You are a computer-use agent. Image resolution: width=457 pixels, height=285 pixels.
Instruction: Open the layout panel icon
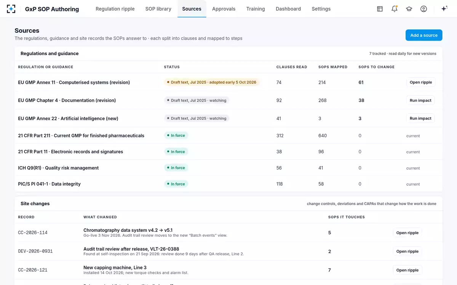pos(380,9)
